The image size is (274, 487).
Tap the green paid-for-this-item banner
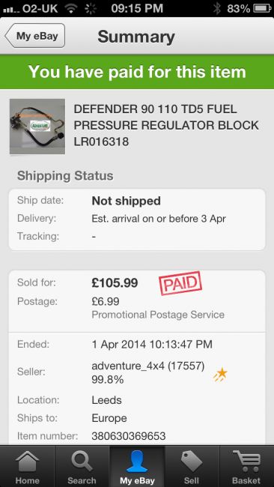137,72
